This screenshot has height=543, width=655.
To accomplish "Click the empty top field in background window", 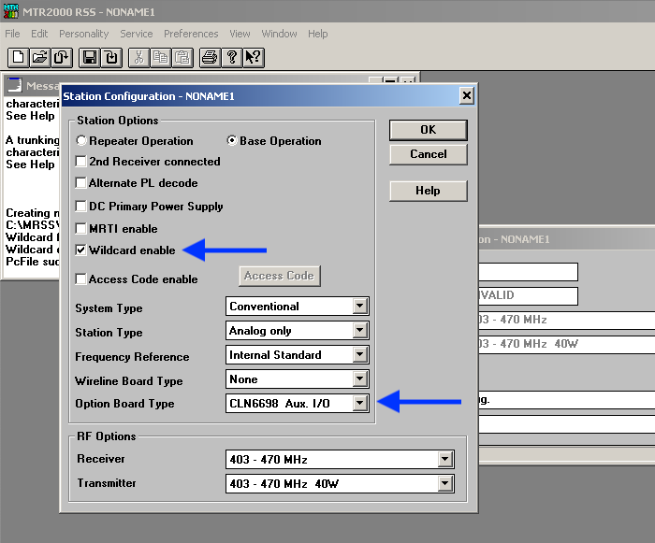I will (528, 272).
